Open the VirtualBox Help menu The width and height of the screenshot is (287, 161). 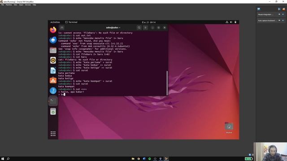[34, 5]
